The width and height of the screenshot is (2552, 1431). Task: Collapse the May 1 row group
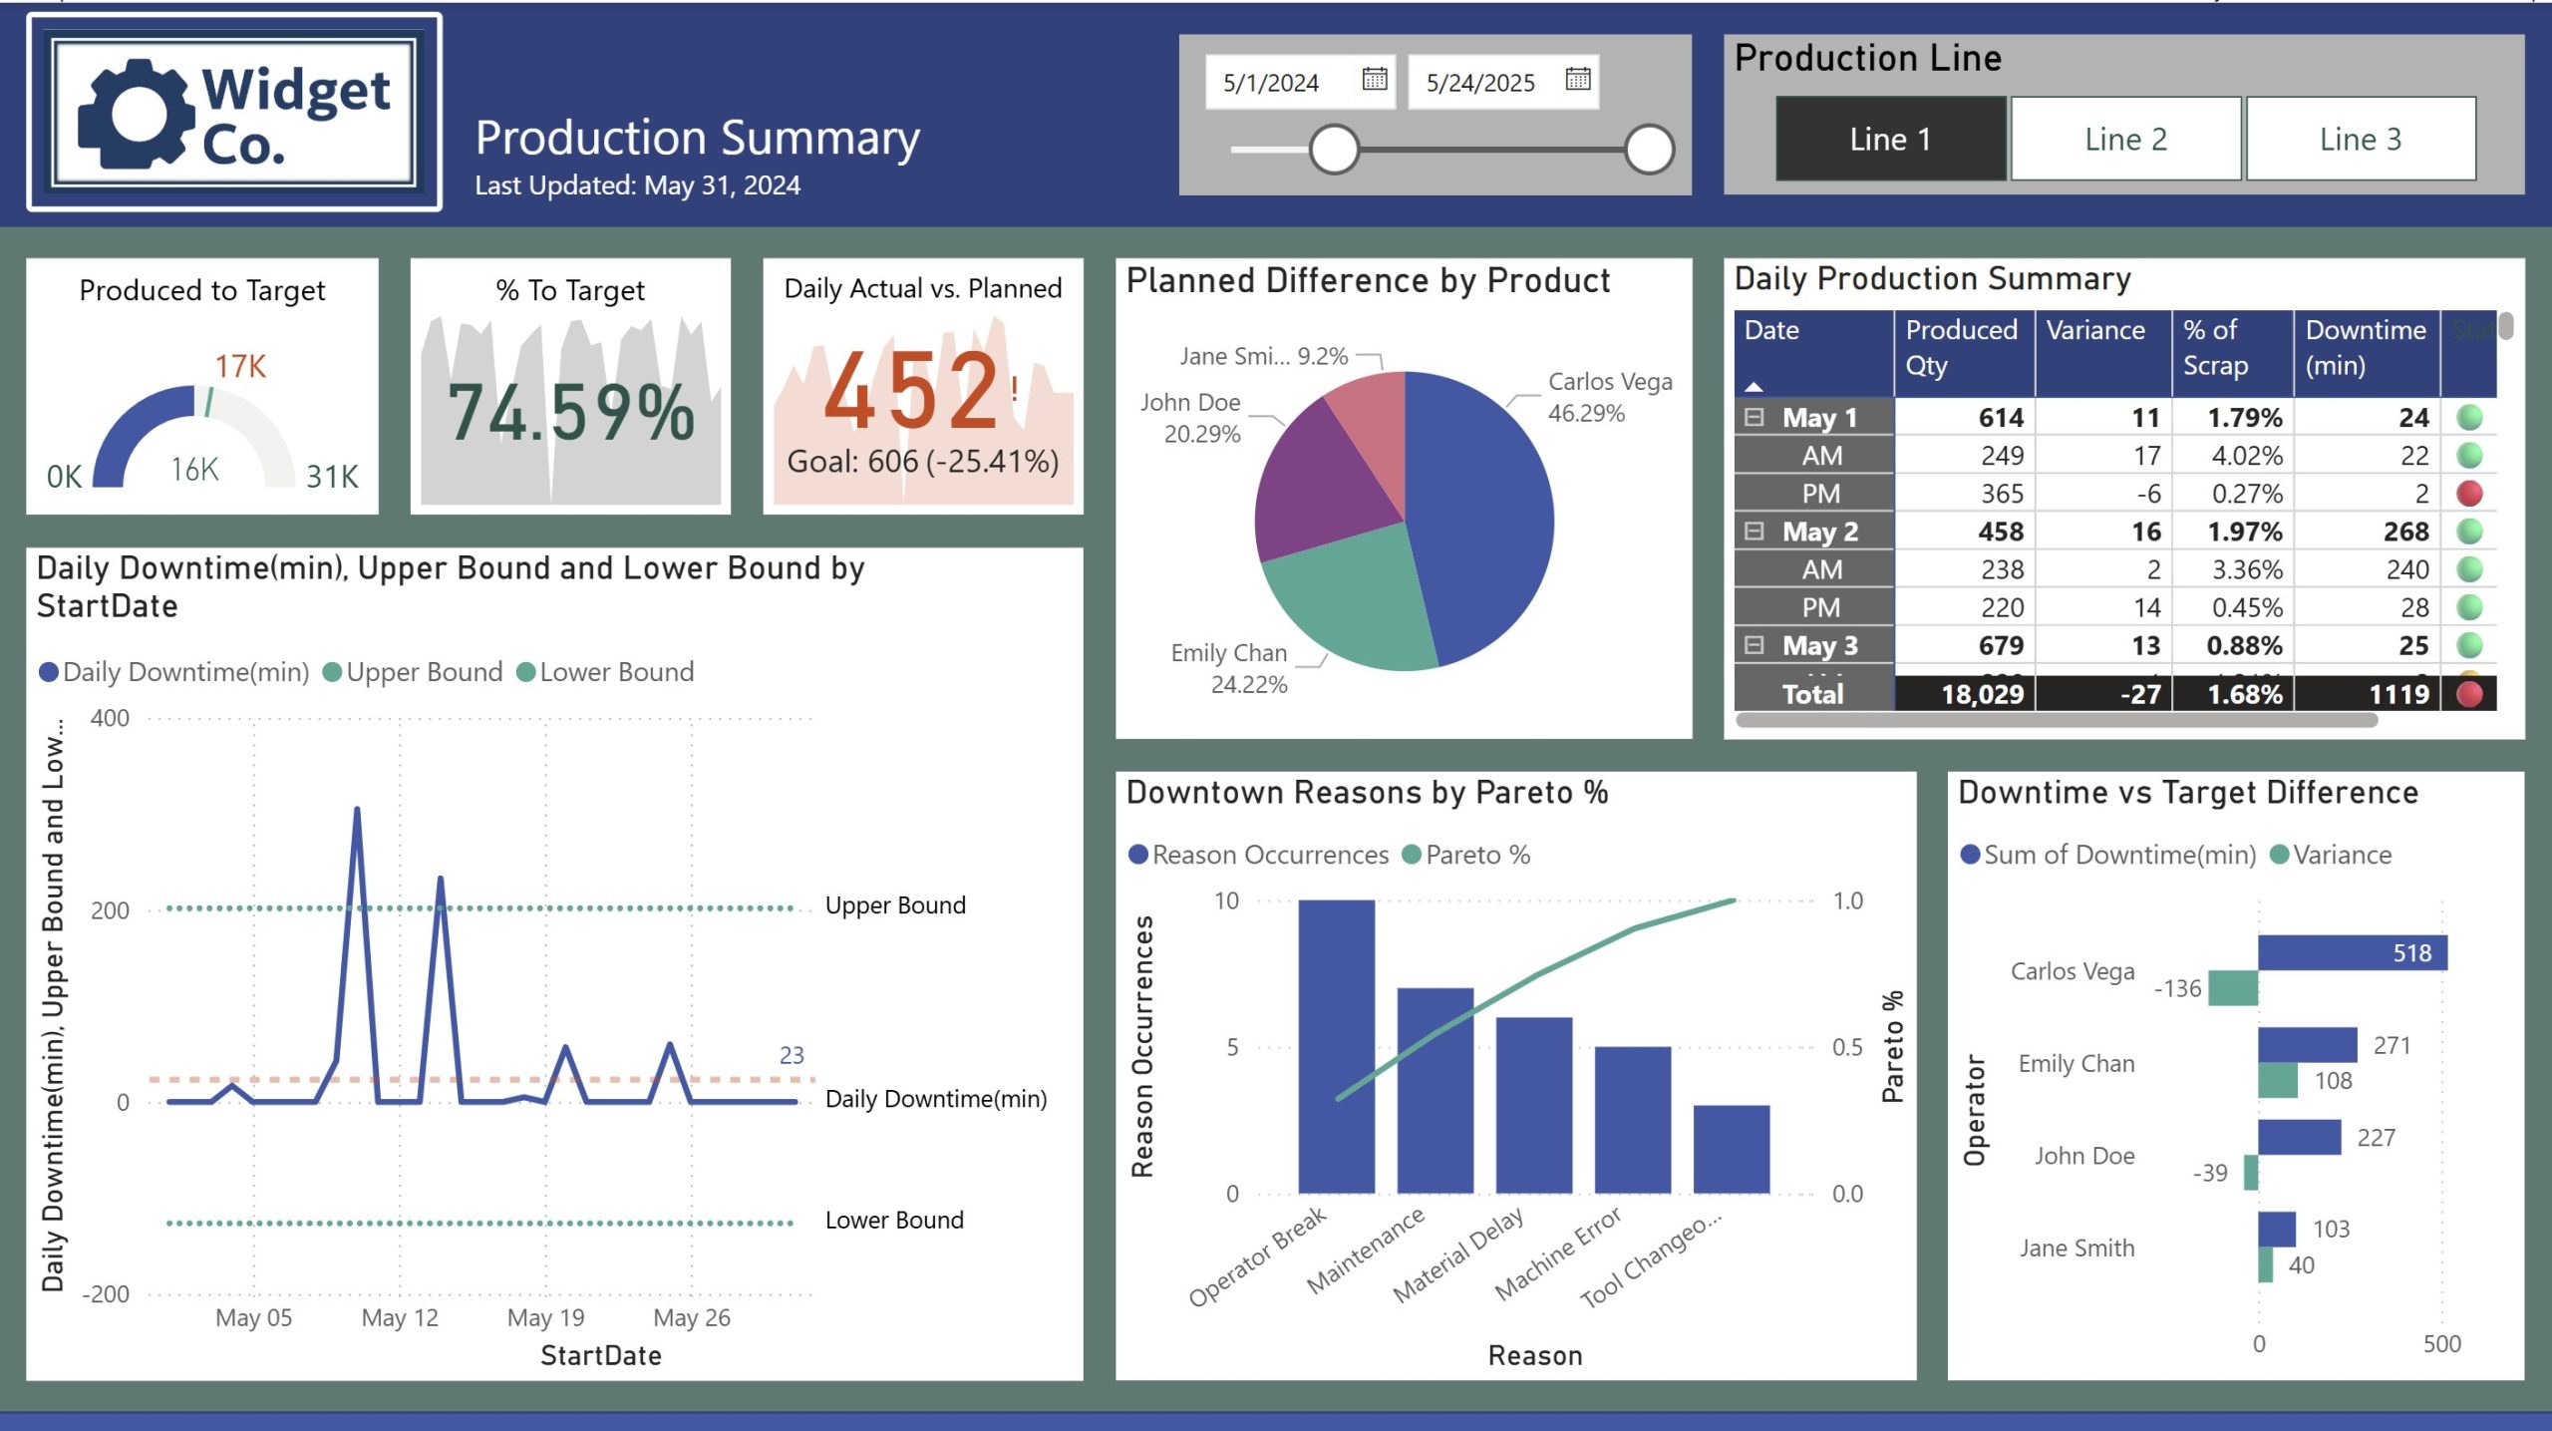click(x=1754, y=417)
